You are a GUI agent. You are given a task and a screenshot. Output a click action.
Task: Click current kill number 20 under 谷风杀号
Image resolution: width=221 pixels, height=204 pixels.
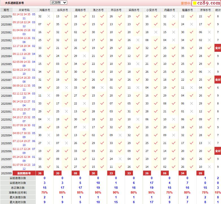point(58,173)
